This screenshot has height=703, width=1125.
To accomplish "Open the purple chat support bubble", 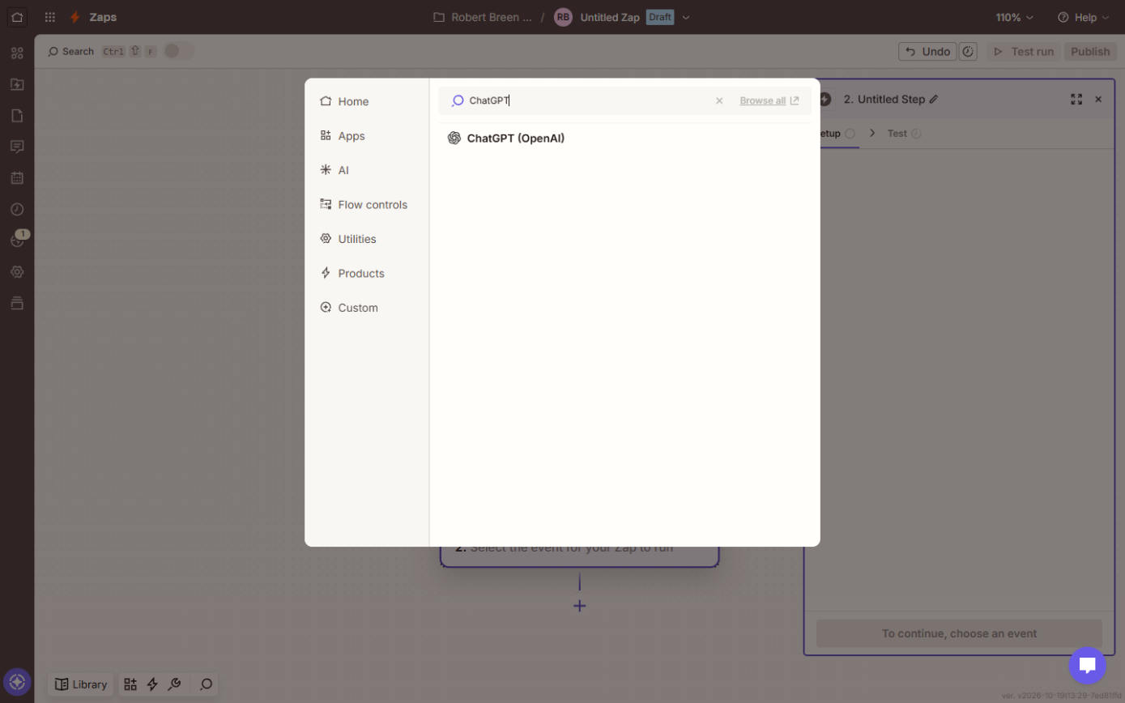I will pyautogui.click(x=1087, y=666).
